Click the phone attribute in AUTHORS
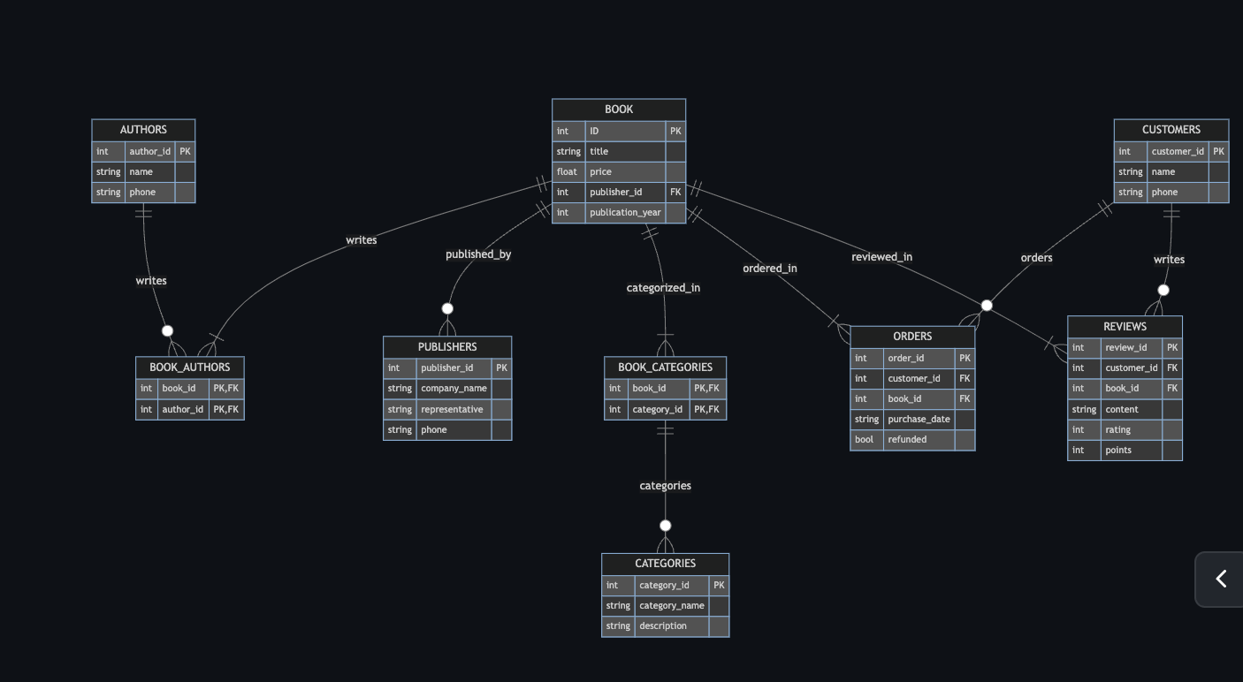1243x682 pixels. pyautogui.click(x=150, y=193)
